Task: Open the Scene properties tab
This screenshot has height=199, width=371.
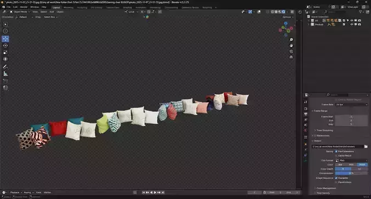Action: tap(306, 125)
